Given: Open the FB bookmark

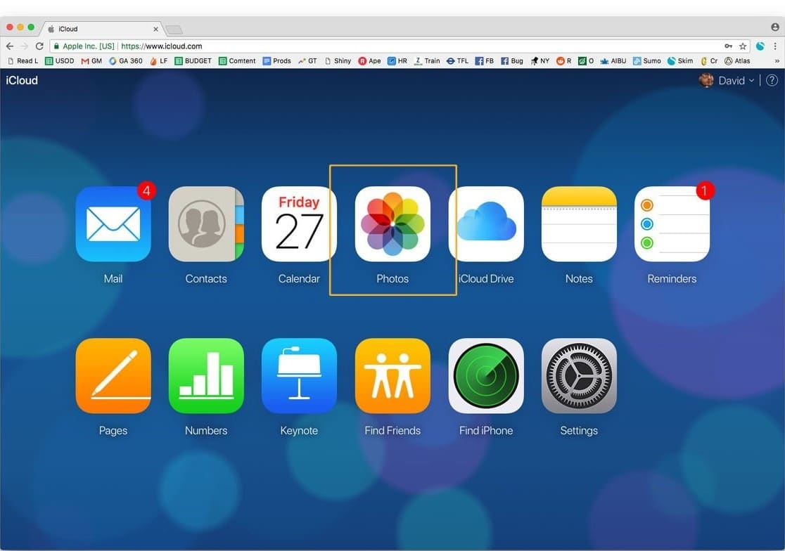Looking at the screenshot, I should tap(485, 61).
